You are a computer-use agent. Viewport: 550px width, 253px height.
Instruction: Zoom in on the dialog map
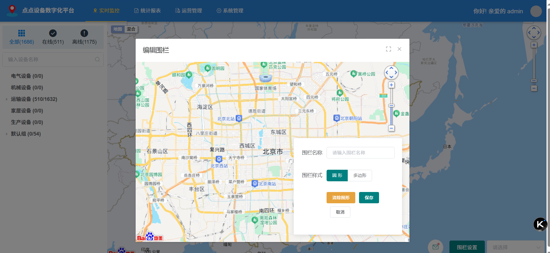pos(391,85)
